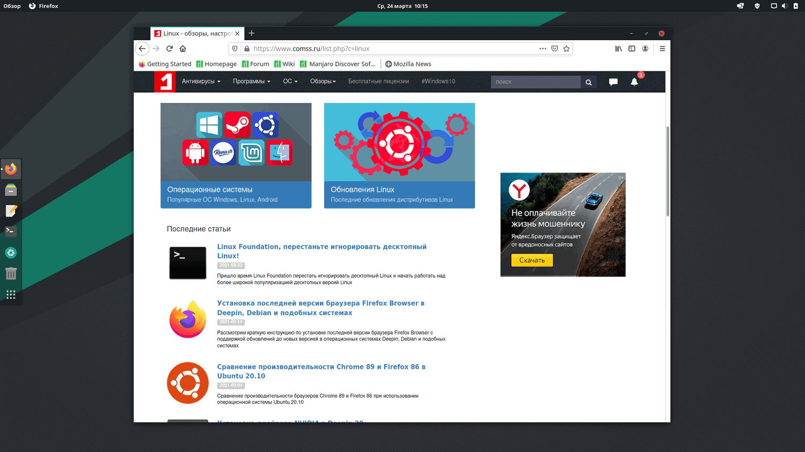This screenshot has height=452, width=805.
Task: Expand the Обзоры dropdown menu
Action: [x=323, y=81]
